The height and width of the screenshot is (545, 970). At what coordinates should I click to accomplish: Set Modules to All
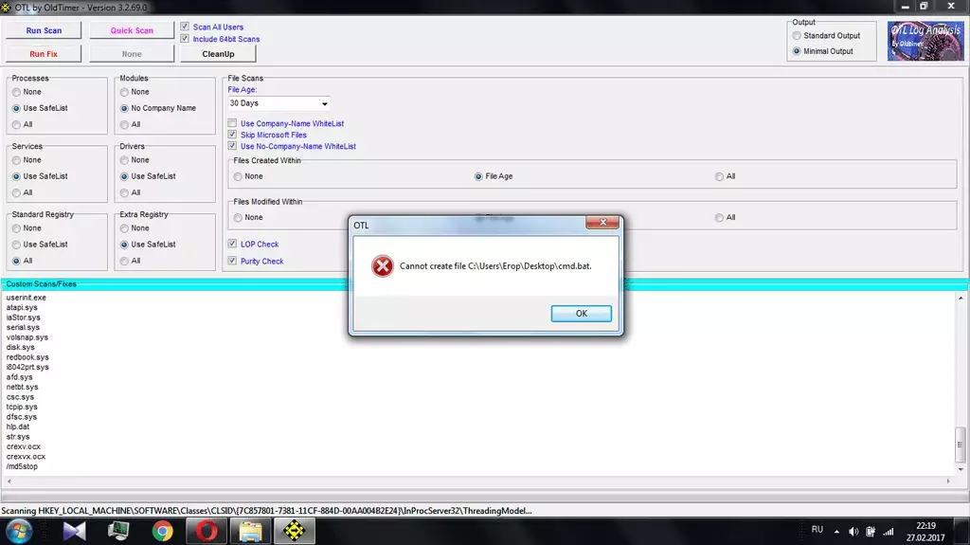124,124
